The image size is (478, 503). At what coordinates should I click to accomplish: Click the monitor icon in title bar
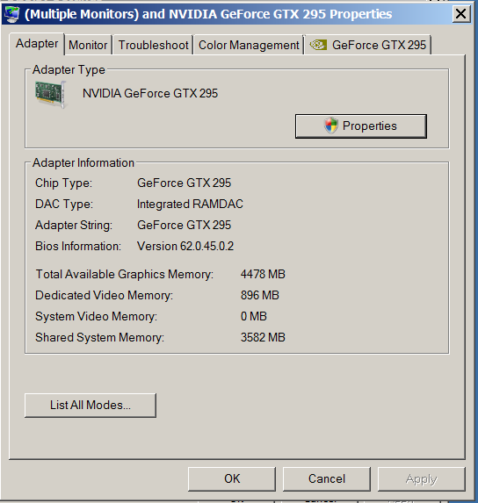12,14
